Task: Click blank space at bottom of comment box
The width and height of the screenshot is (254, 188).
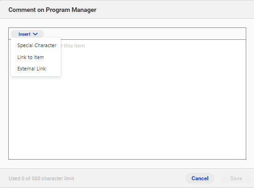Action: 127,150
